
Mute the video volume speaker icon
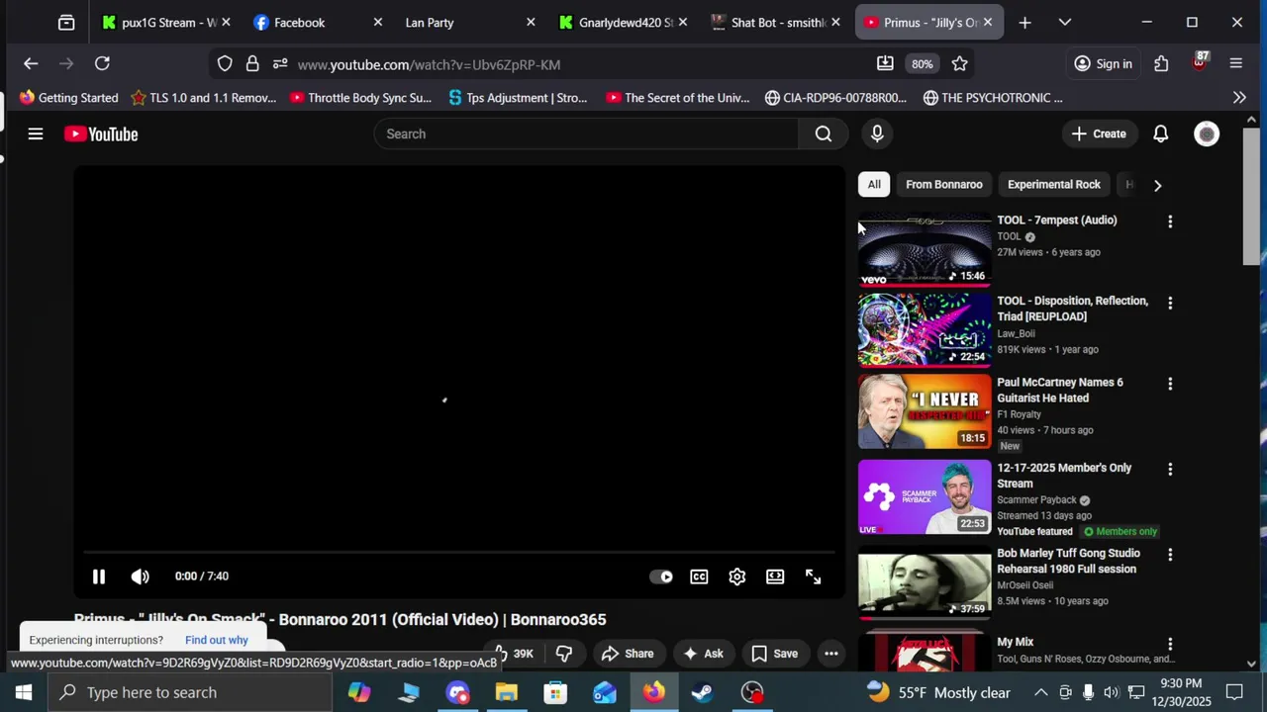point(140,577)
